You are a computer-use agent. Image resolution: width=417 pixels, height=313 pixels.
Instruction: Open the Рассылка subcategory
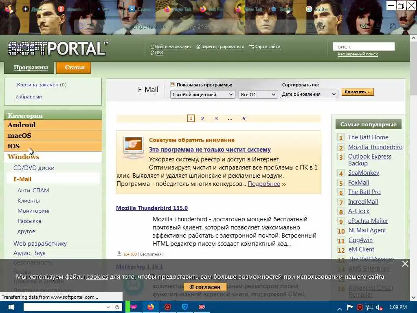click(29, 221)
